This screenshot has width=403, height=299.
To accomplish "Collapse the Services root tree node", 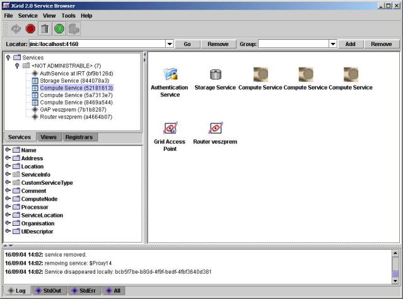I will click(8, 57).
